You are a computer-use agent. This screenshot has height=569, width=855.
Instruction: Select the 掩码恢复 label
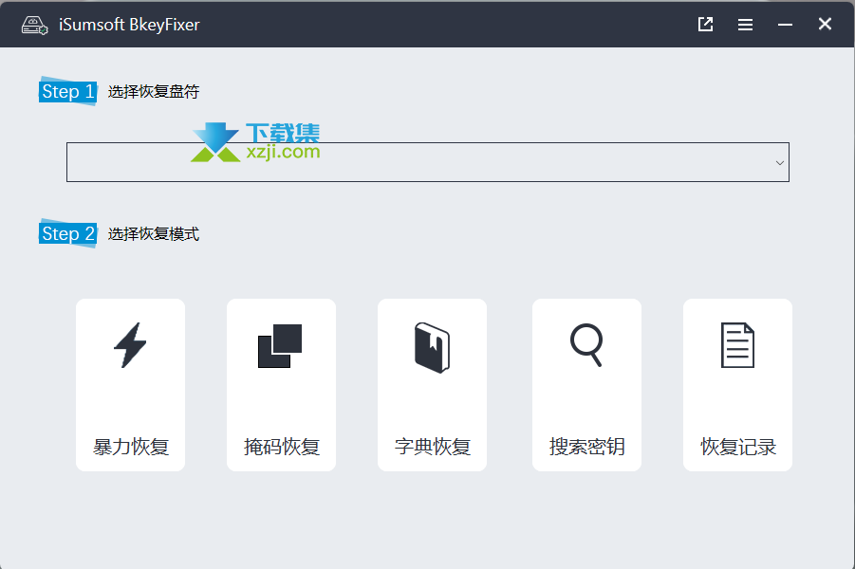pos(282,447)
